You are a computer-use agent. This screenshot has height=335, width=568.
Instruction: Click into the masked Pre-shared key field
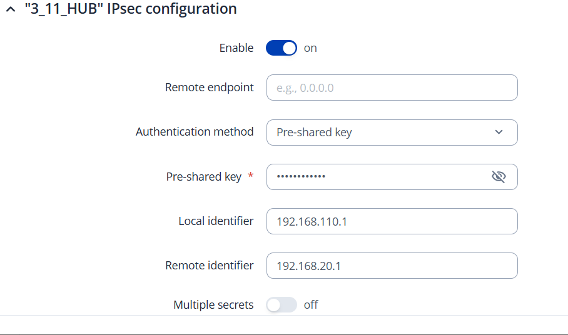tap(375, 177)
